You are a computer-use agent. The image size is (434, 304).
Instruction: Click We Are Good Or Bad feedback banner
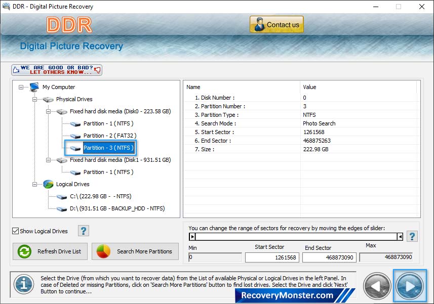(x=57, y=70)
